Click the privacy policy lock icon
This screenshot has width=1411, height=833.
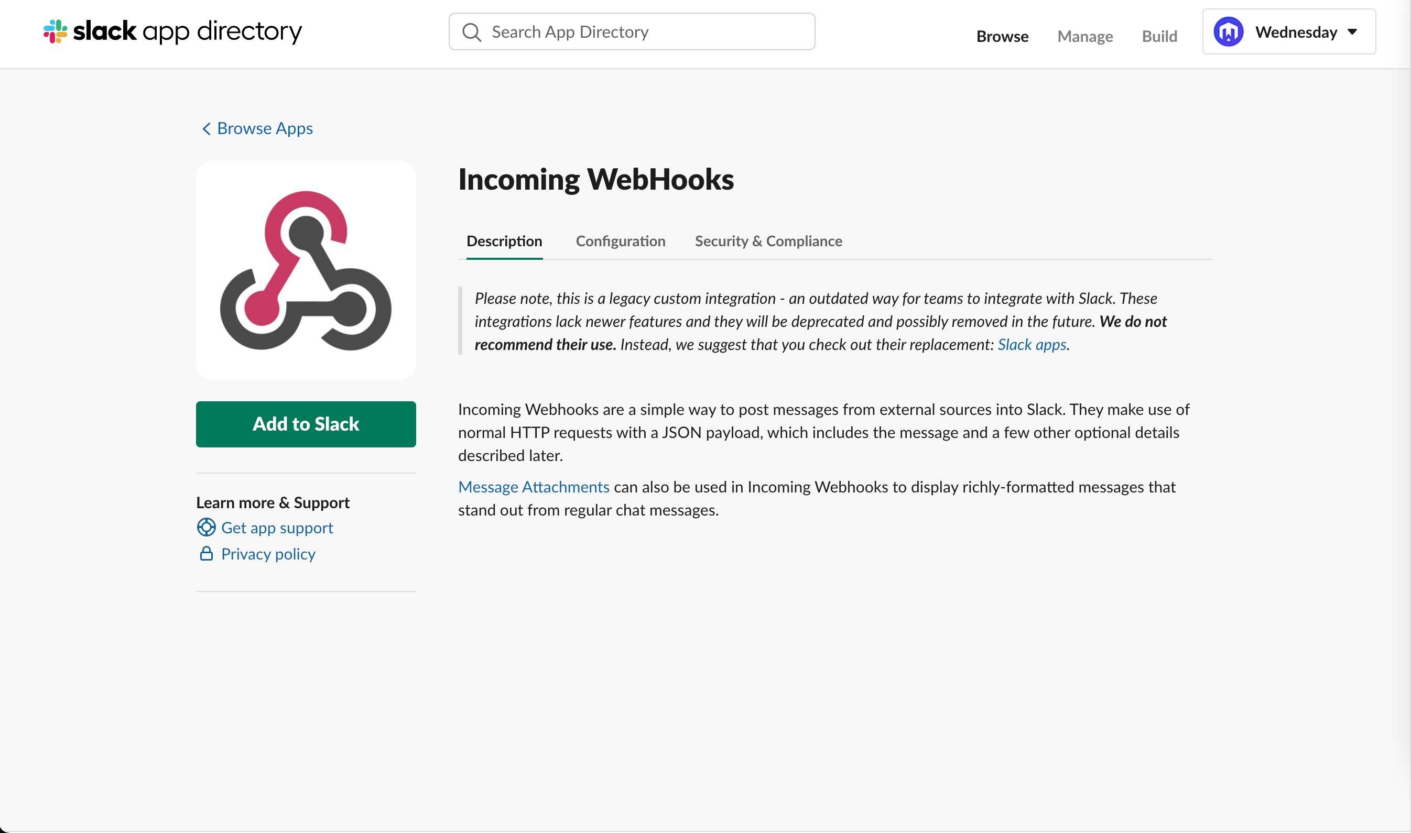coord(206,554)
